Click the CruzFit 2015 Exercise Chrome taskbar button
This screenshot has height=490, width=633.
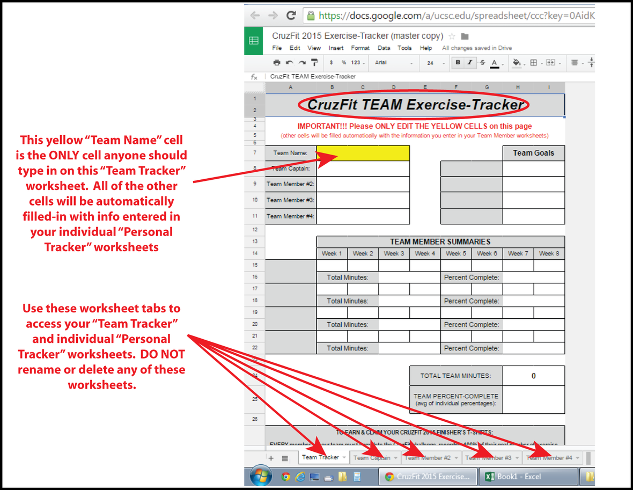click(x=428, y=477)
